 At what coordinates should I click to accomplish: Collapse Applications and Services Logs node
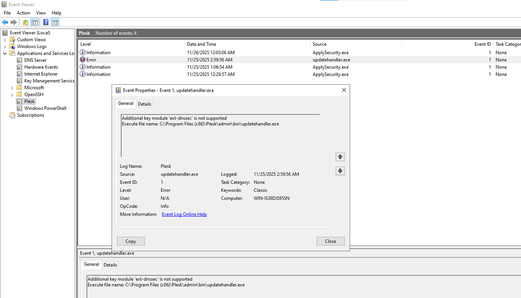5,53
